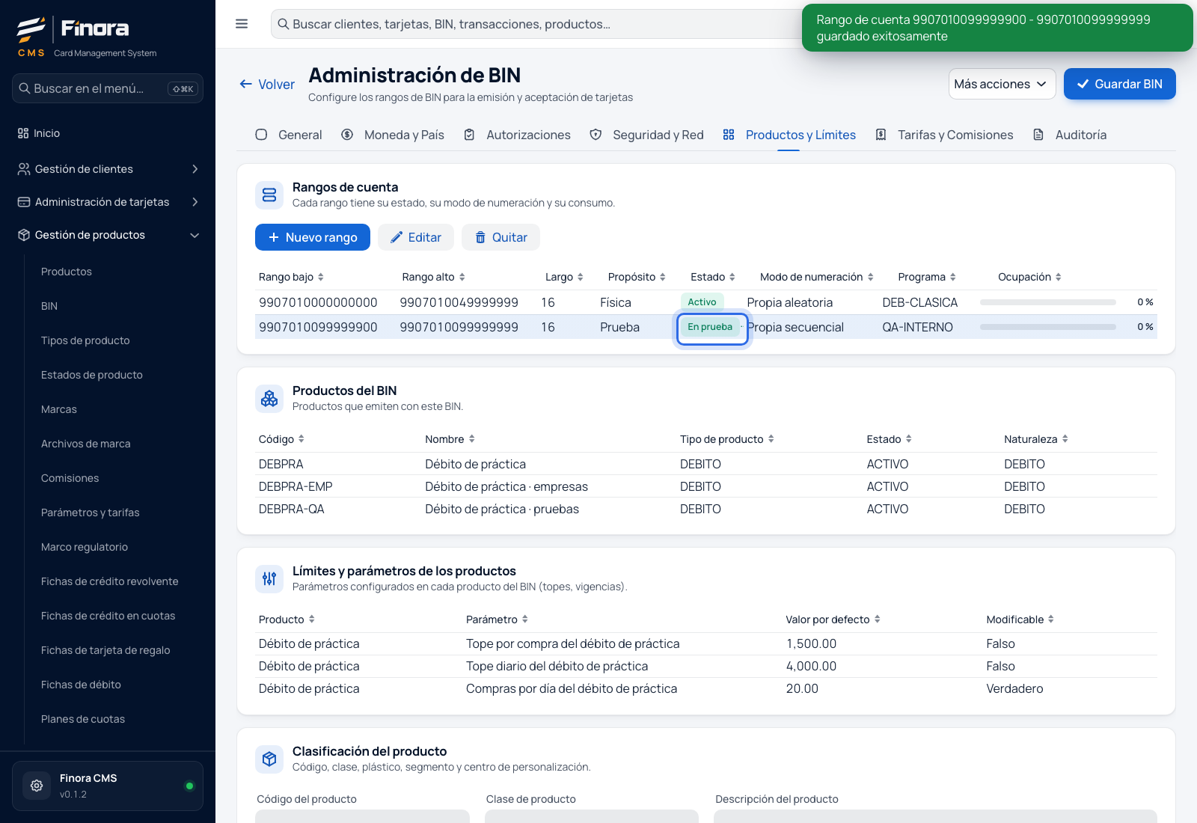Switch to Seguridad y Red tab

point(646,135)
